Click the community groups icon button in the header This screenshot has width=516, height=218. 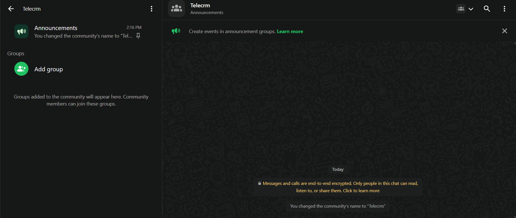click(461, 9)
